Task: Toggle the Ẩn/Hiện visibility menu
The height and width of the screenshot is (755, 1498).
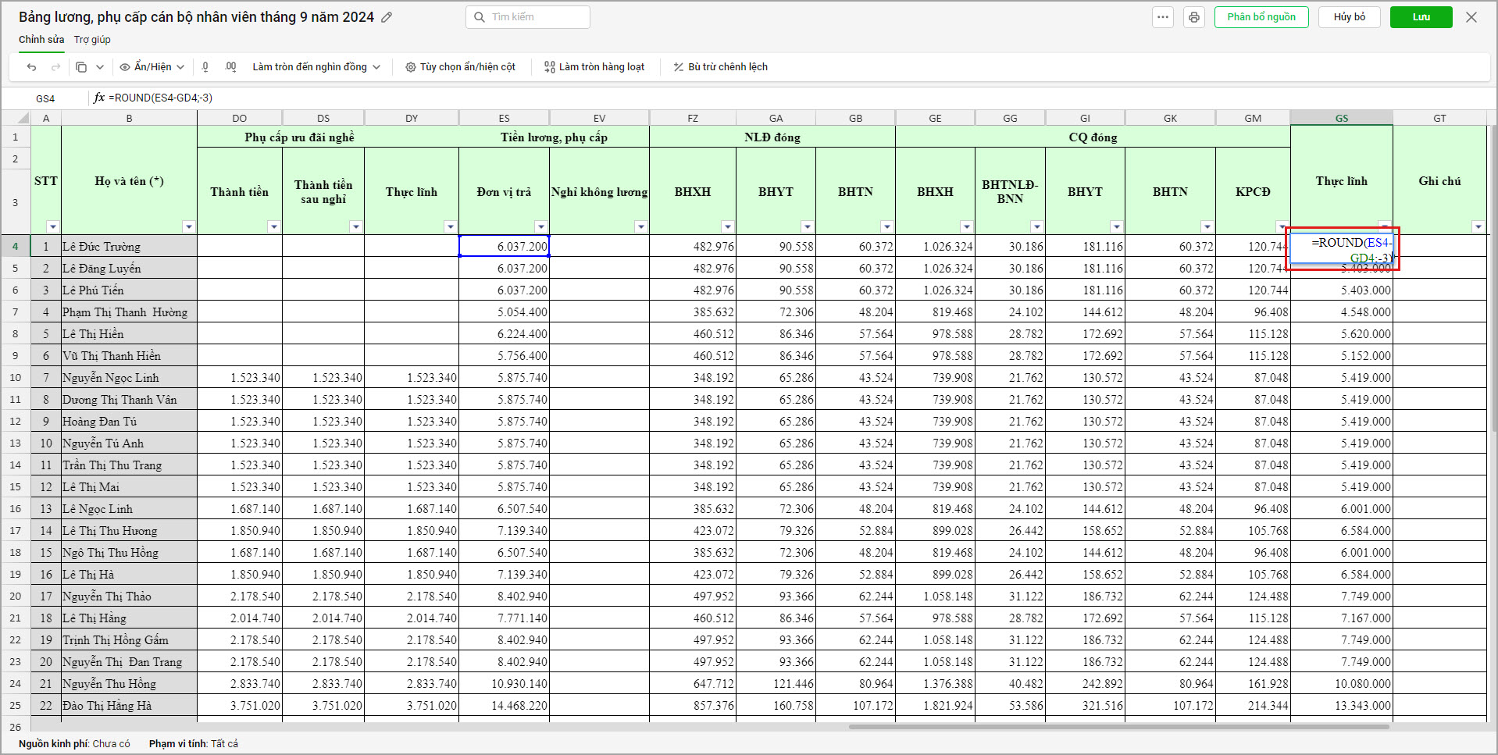Action: click(x=152, y=67)
